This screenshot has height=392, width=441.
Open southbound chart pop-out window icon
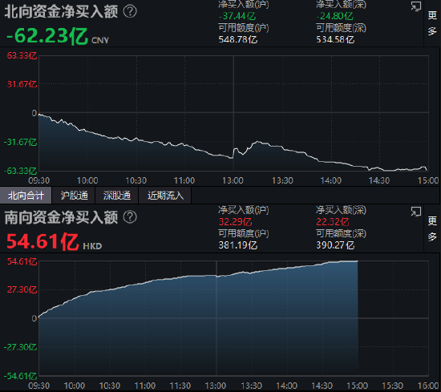(x=416, y=212)
